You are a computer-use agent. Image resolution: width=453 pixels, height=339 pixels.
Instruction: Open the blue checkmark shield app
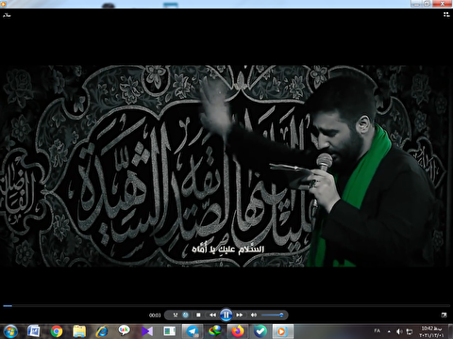pyautogui.click(x=260, y=331)
